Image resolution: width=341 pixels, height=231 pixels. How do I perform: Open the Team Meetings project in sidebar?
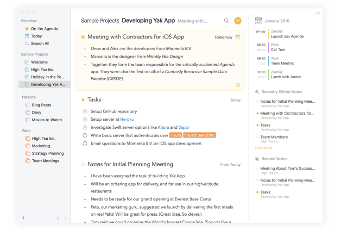tap(45, 161)
